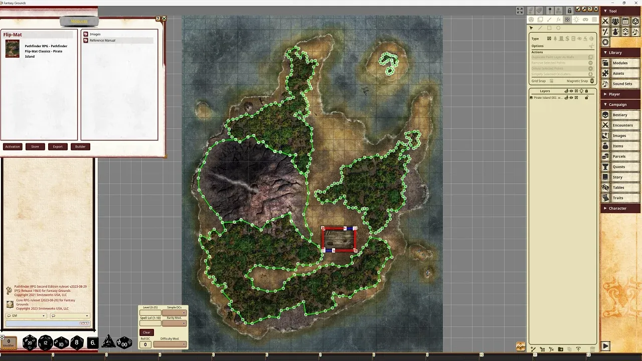The width and height of the screenshot is (642, 361).
Task: Switch to the grid settings mode
Action: click(594, 20)
